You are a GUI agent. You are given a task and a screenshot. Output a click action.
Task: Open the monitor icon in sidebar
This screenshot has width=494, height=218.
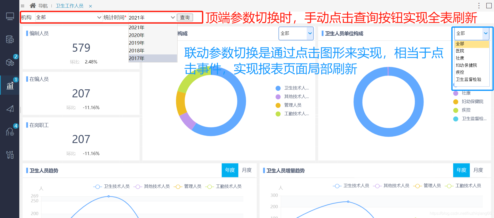pyautogui.click(x=10, y=16)
